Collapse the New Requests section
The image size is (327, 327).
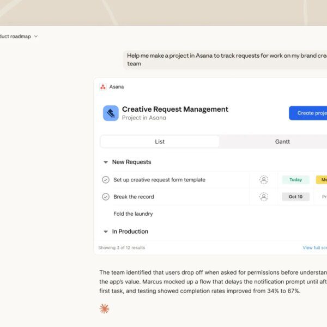pyautogui.click(x=106, y=162)
